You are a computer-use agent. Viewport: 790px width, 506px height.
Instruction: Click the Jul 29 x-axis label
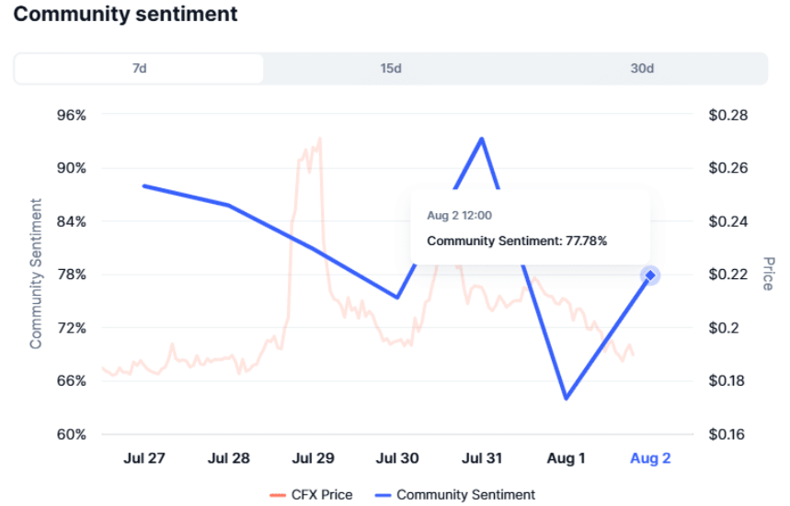pos(313,458)
